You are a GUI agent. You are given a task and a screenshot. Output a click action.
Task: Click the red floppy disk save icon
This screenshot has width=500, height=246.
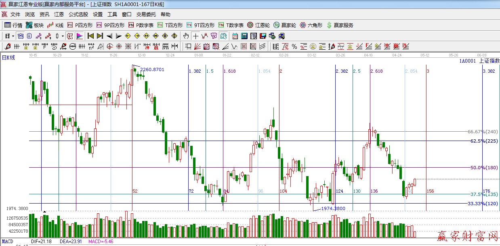point(263,36)
